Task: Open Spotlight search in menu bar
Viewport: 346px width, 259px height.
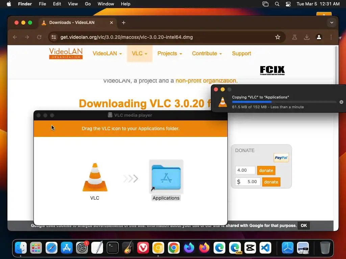Action: [x=277, y=4]
